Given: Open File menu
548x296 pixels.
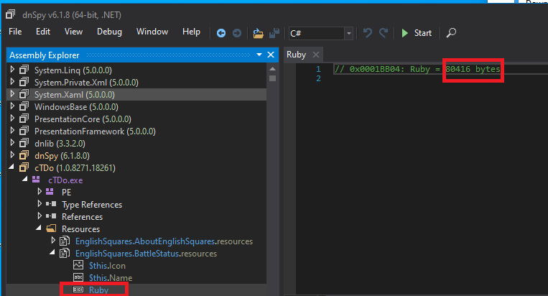Looking at the screenshot, I should [15, 32].
